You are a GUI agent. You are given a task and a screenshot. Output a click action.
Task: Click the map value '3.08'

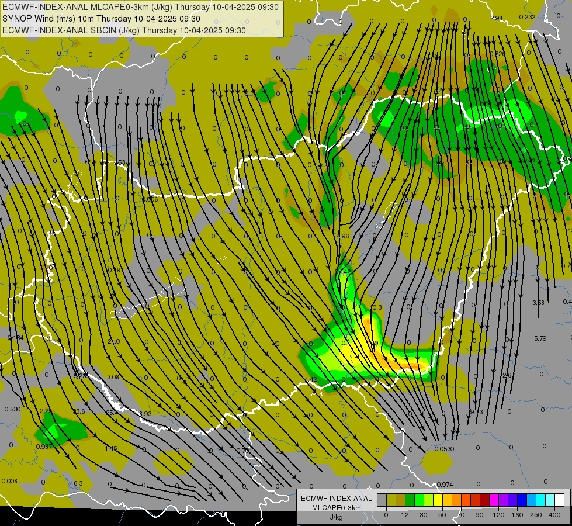point(113,377)
